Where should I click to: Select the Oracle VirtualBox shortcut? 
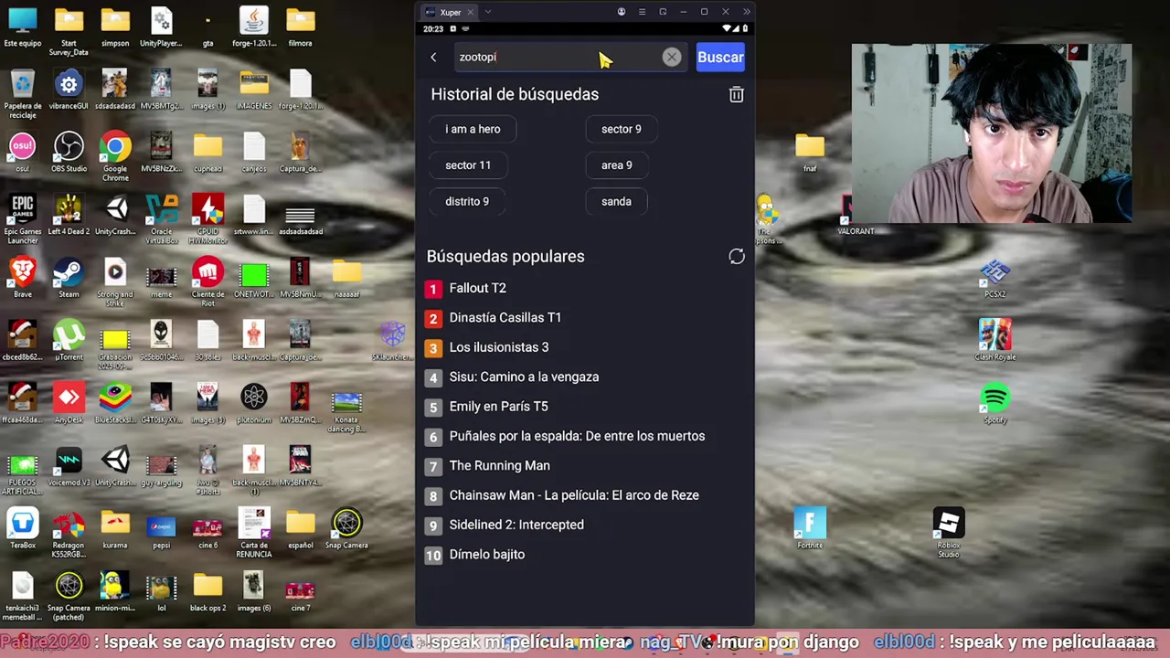click(x=162, y=219)
